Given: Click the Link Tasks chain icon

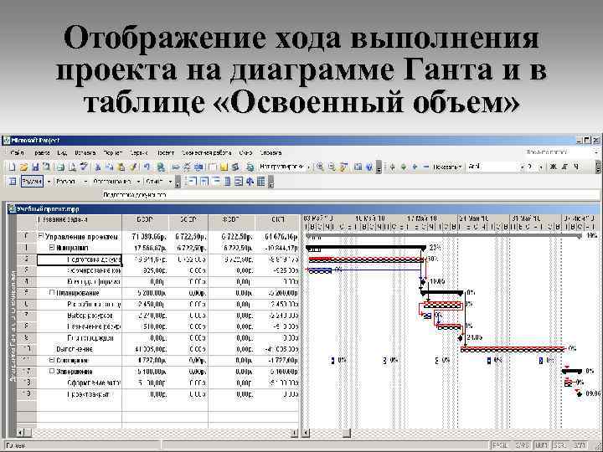Looking at the screenshot, I should coord(175,167).
